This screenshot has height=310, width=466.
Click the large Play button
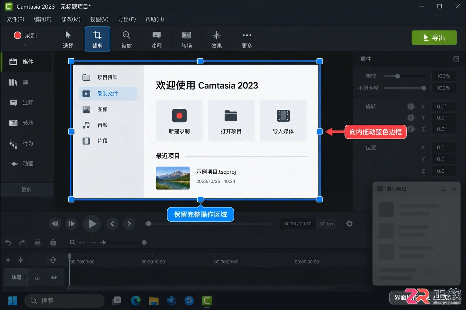pos(92,224)
